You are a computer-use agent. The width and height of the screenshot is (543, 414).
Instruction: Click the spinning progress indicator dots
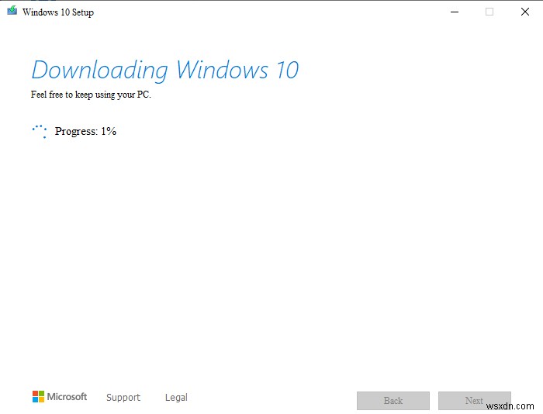(40, 131)
